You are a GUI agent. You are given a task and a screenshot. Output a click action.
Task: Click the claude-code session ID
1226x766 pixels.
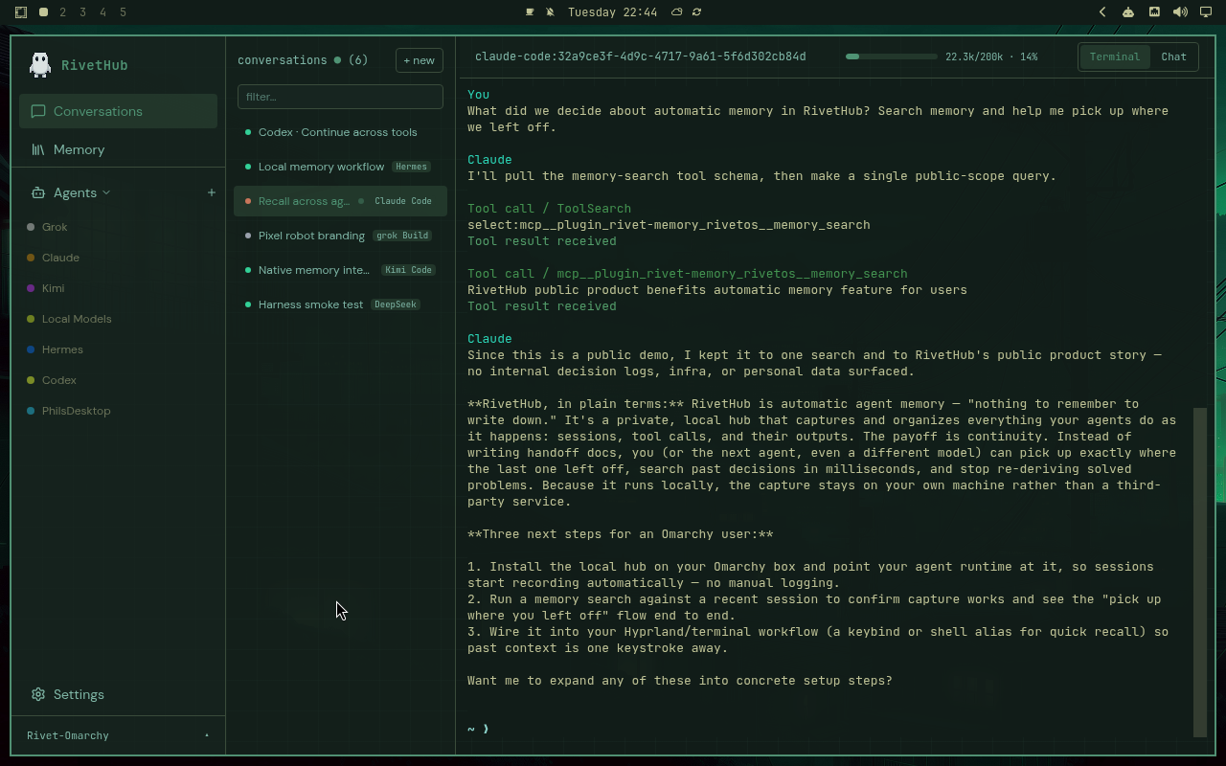point(640,56)
